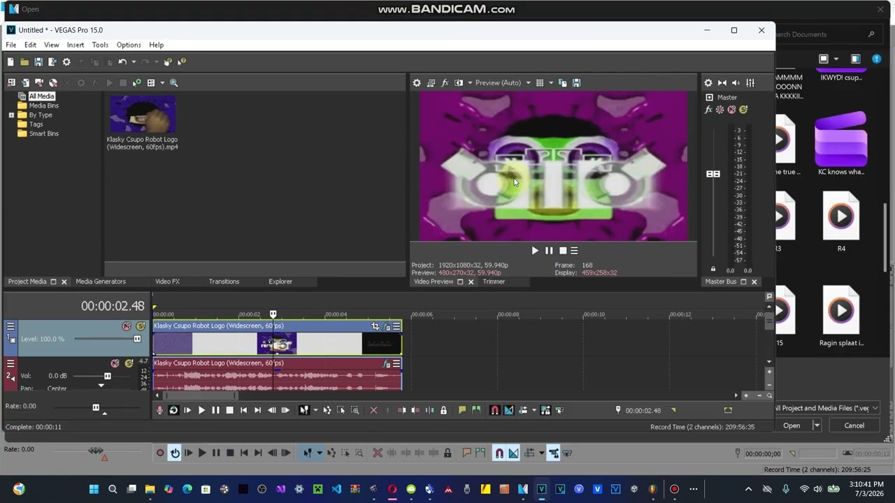Switch to the Trimmer tab

coord(494,282)
